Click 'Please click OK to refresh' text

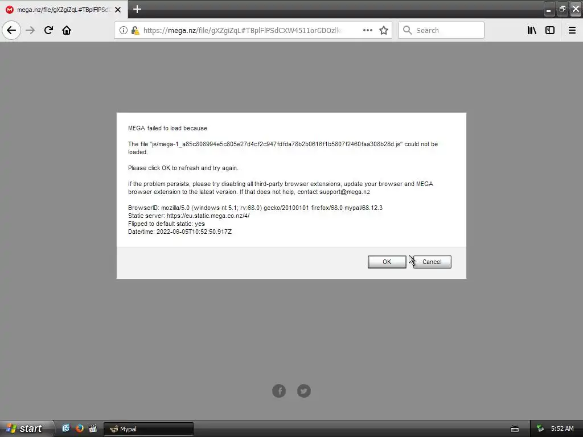(x=183, y=168)
